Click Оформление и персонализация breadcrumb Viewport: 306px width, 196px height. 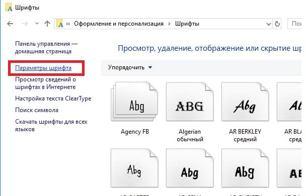pos(119,24)
